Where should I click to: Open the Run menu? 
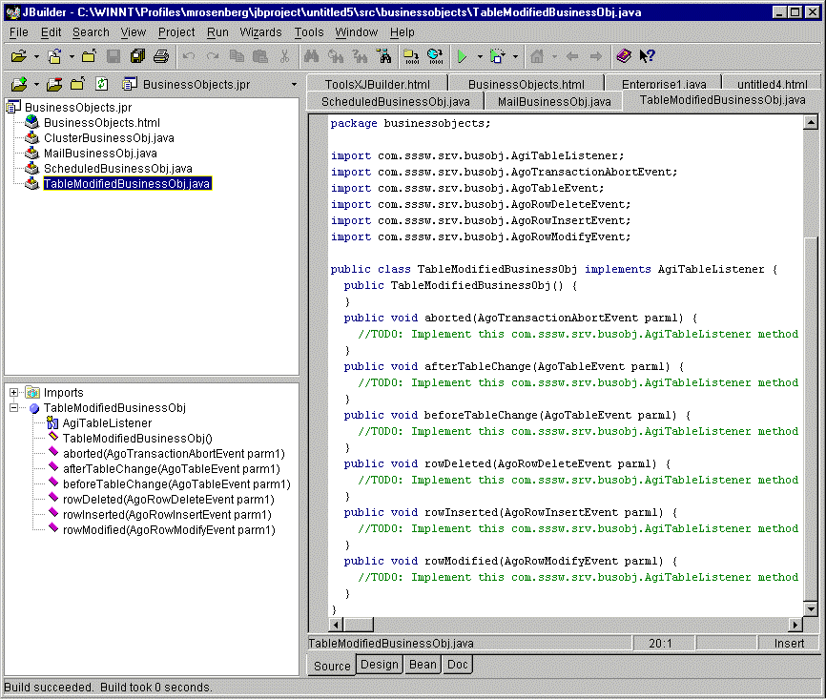tap(217, 32)
